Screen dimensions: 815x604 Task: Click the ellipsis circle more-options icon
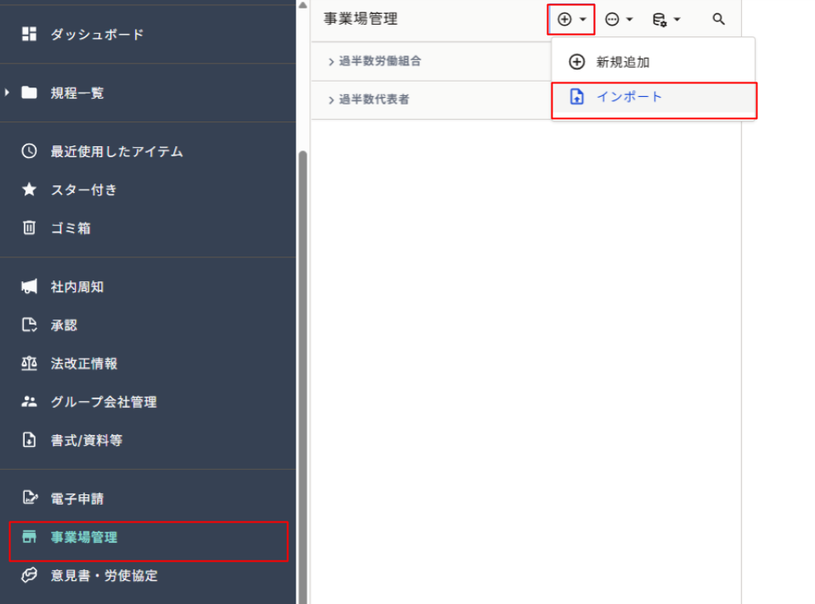pyautogui.click(x=612, y=20)
